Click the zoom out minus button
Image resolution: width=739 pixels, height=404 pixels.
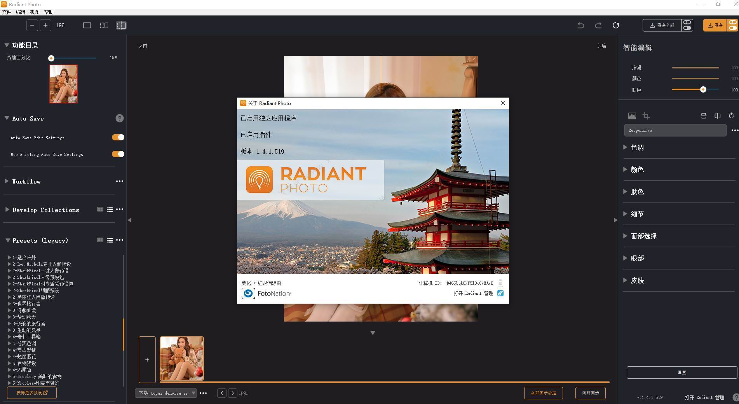click(32, 25)
